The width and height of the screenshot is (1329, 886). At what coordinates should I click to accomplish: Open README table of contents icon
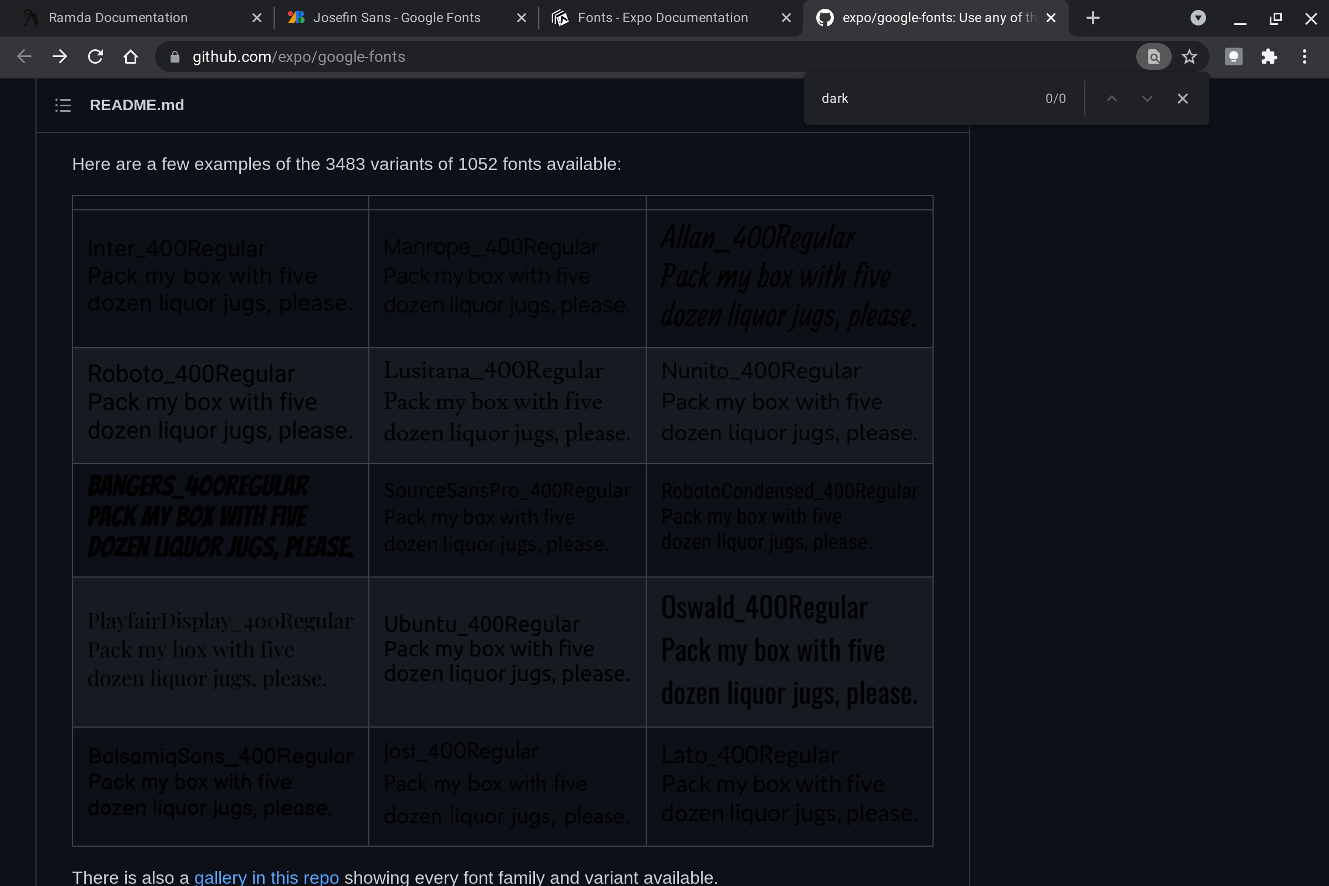pyautogui.click(x=63, y=105)
